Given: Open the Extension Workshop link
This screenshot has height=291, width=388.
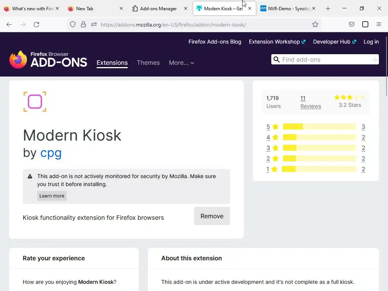Looking at the screenshot, I should [x=277, y=42].
